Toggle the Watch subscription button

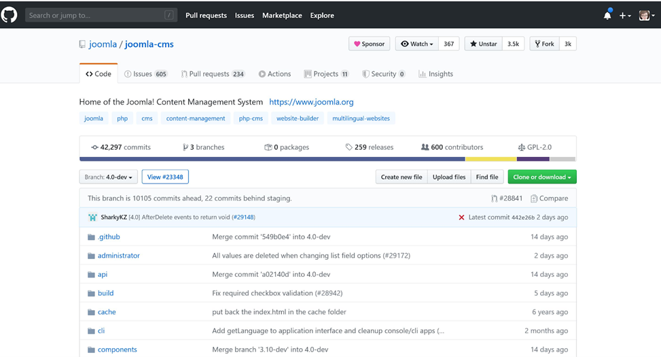coord(417,44)
